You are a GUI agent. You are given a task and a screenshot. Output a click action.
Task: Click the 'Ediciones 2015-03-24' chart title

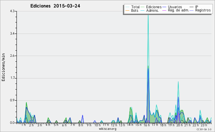55,6
